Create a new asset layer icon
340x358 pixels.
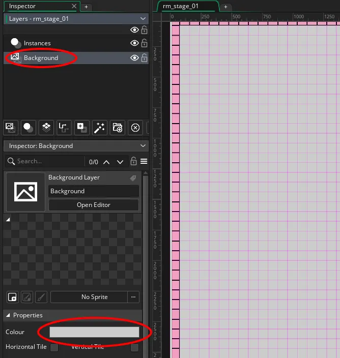point(82,128)
